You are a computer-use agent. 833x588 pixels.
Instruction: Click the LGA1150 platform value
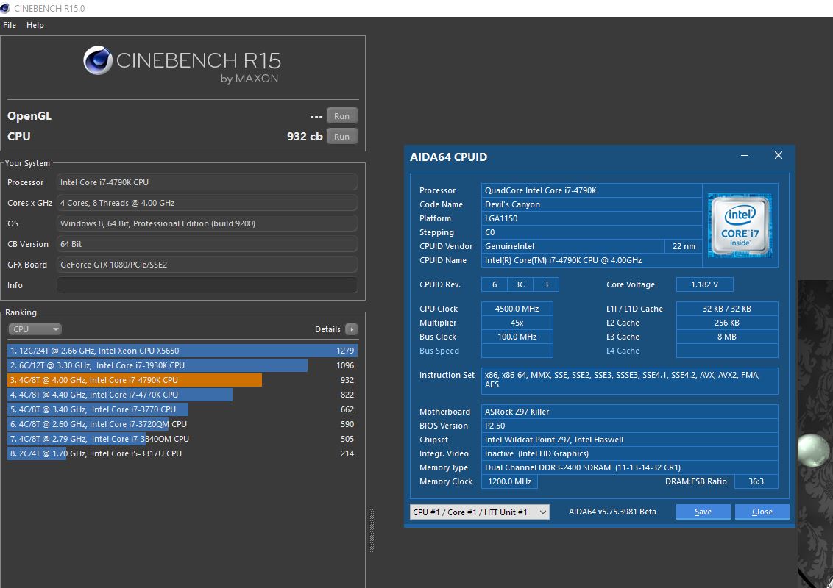592,218
